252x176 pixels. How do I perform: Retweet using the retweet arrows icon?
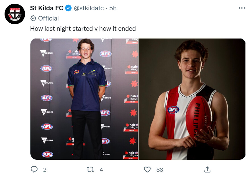pyautogui.click(x=90, y=170)
